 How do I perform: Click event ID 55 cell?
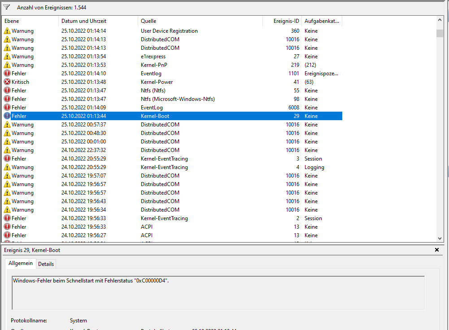click(296, 91)
